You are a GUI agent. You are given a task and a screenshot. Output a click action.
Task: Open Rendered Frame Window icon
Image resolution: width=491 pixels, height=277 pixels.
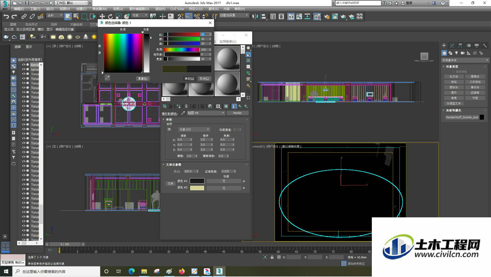(335, 17)
